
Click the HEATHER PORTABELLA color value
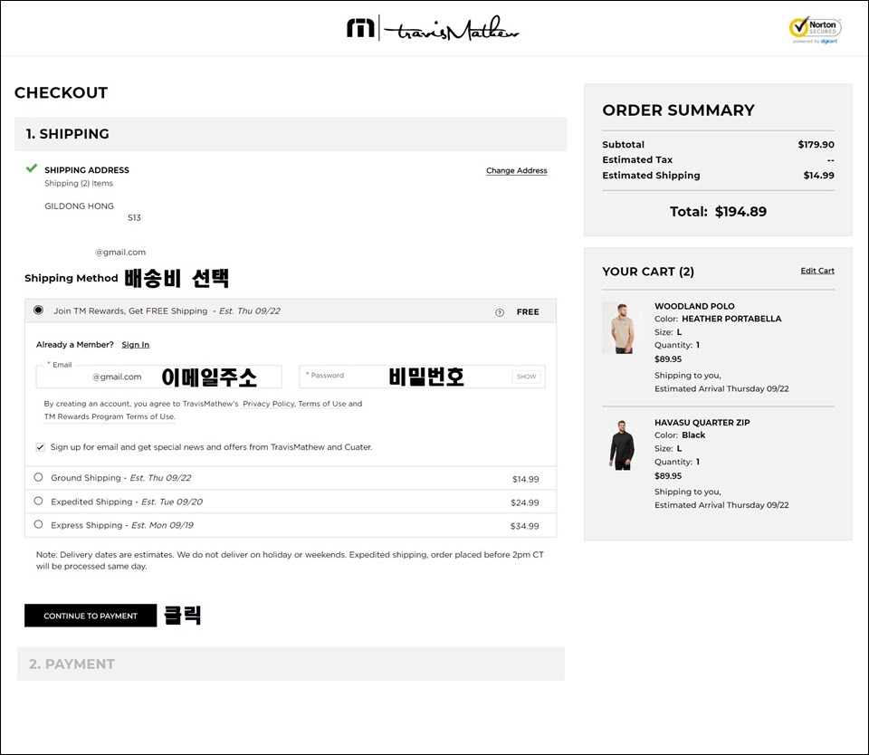click(731, 319)
